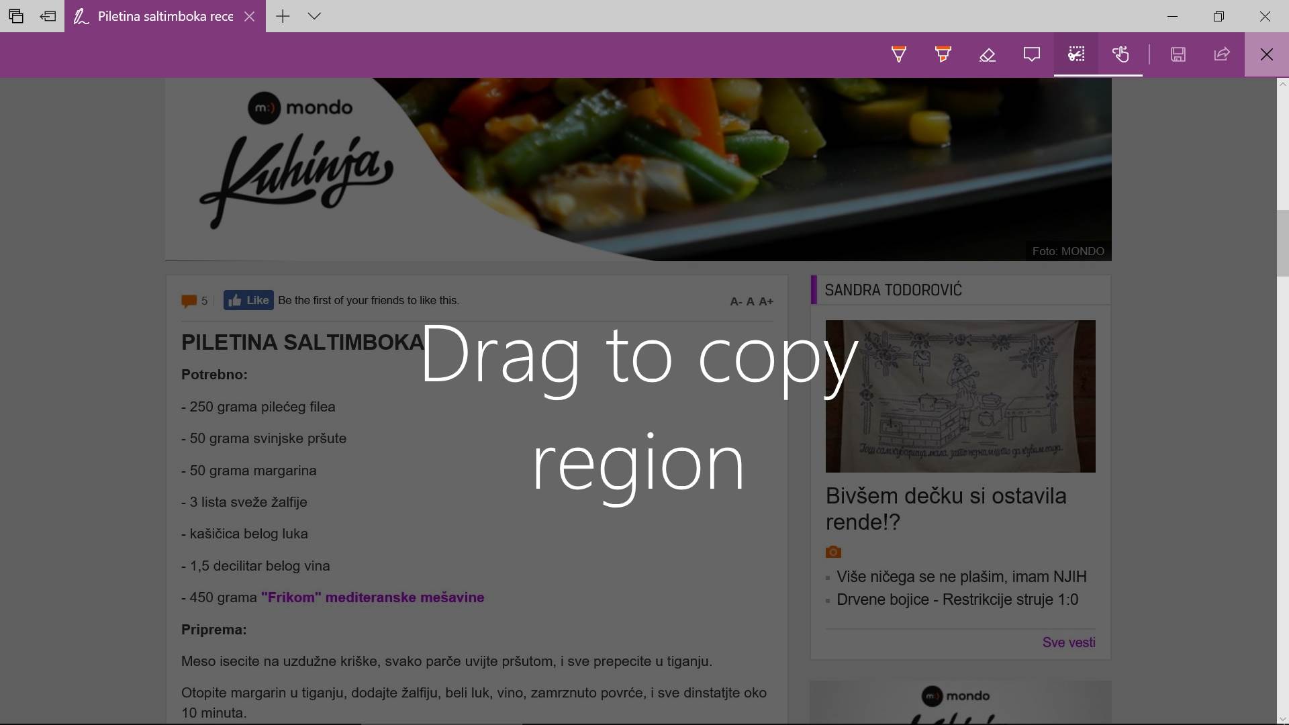This screenshot has width=1289, height=725.
Task: Select the Highlighter tool
Action: pos(943,54)
